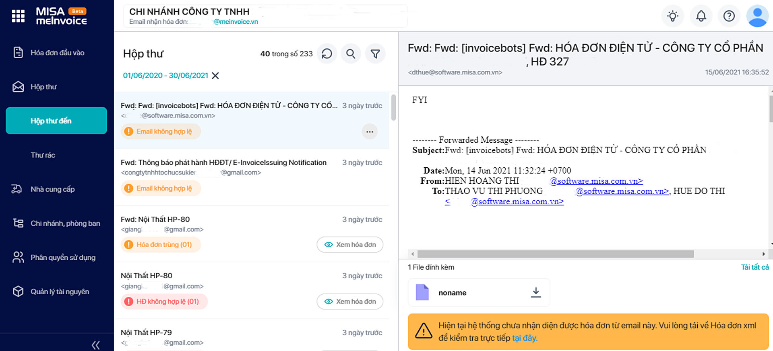Open the lightbulb suggestions icon
The height and width of the screenshot is (351, 773).
(x=673, y=16)
